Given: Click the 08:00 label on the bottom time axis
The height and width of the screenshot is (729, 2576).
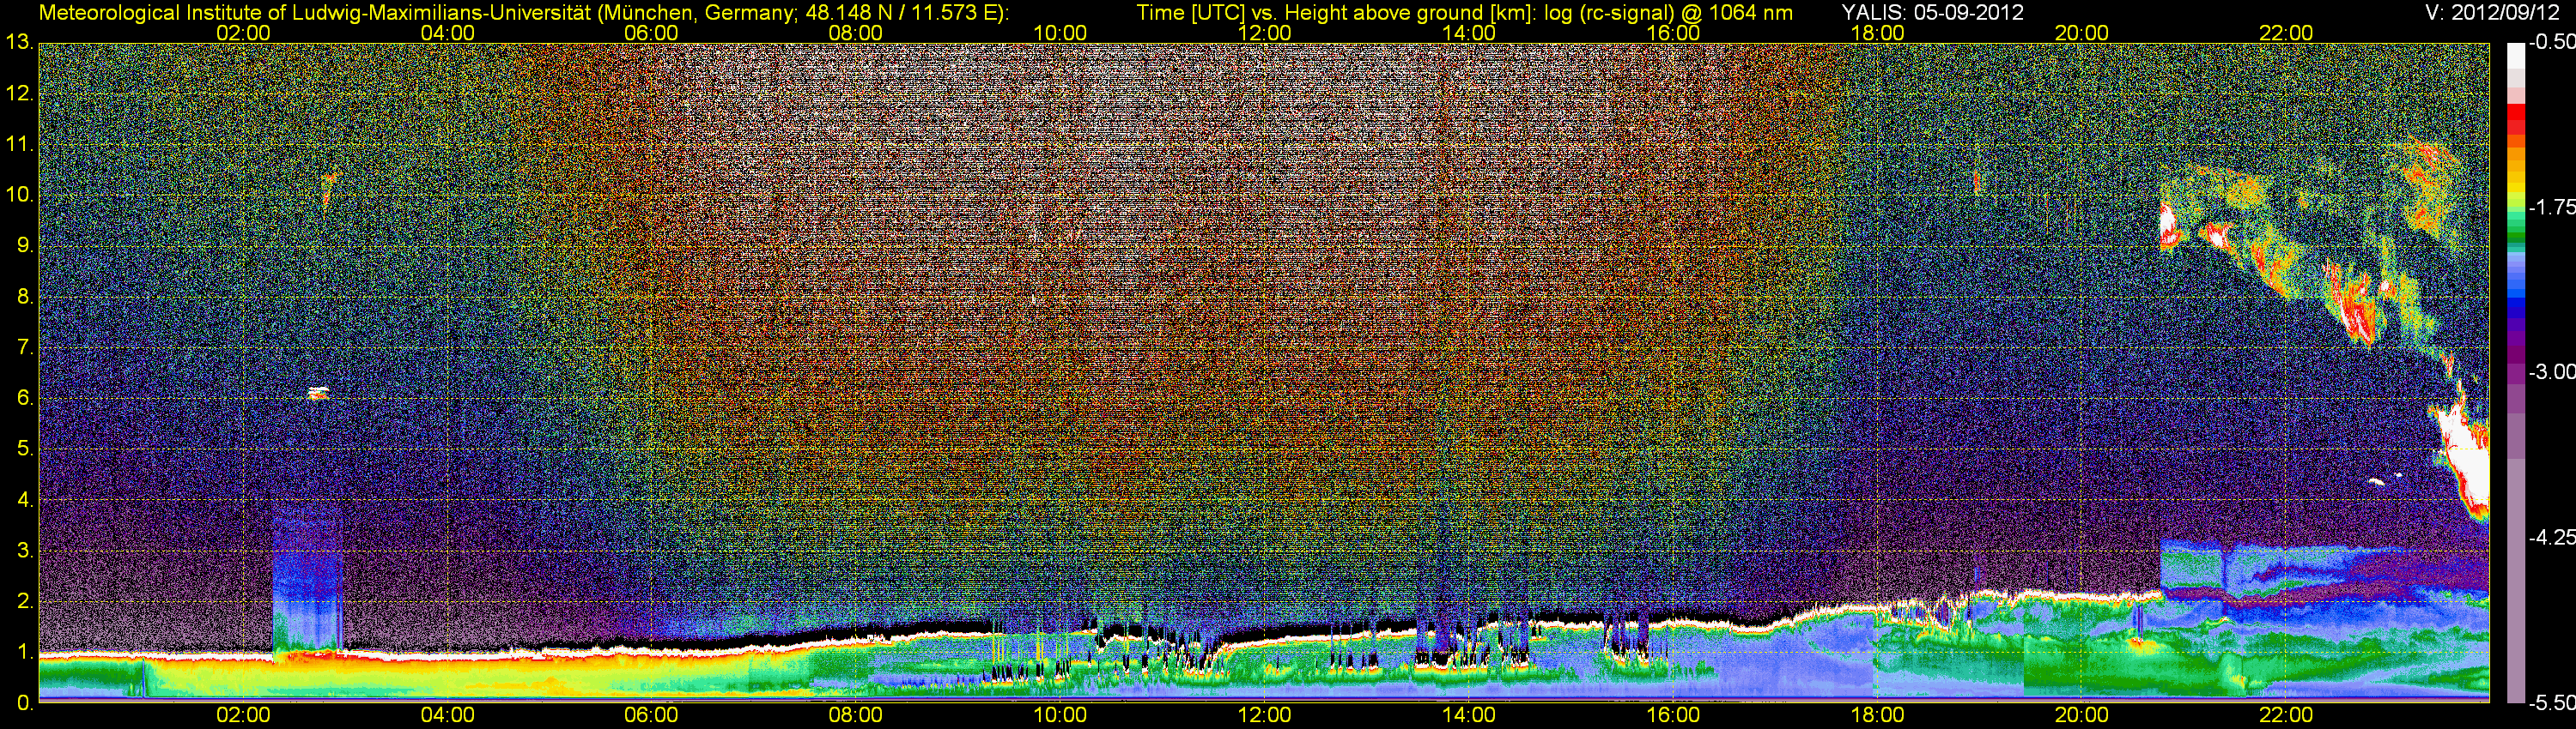Looking at the screenshot, I should coord(856,715).
